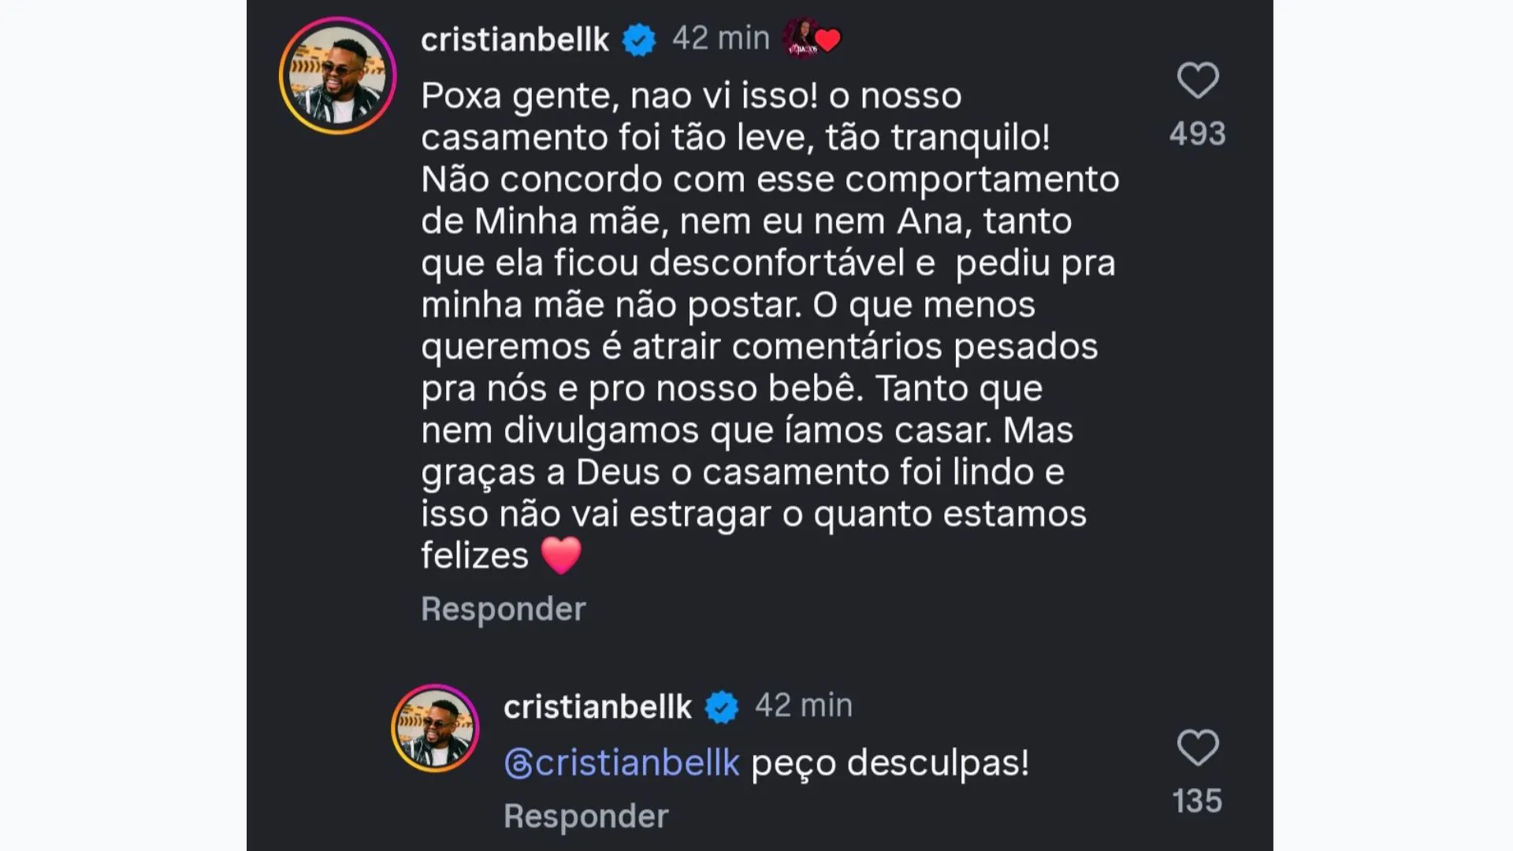The width and height of the screenshot is (1513, 851).
Task: Click the heart emoji ending the comment text
Action: [x=563, y=554]
